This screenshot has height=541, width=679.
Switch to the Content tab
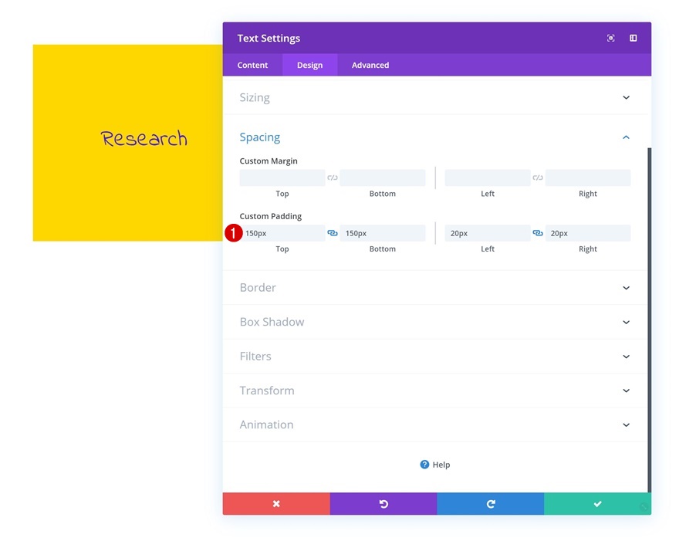(x=252, y=65)
